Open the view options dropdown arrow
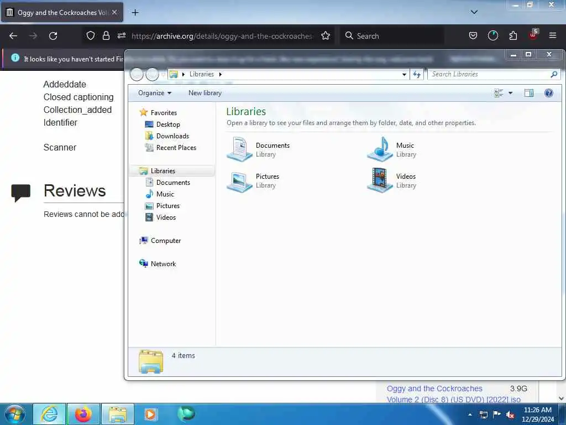The image size is (566, 425). 510,93
